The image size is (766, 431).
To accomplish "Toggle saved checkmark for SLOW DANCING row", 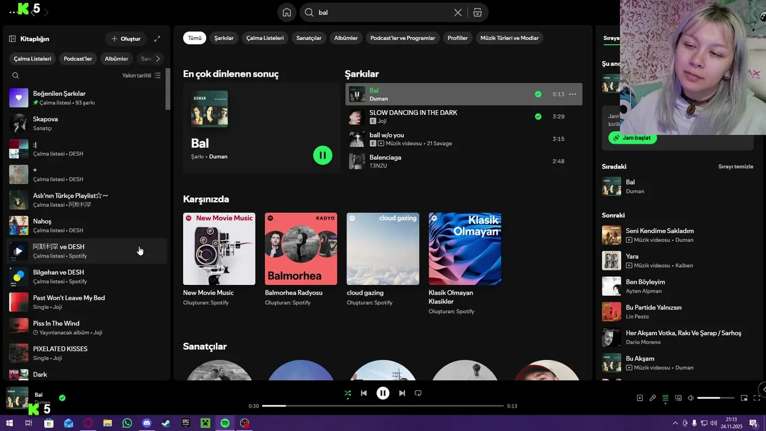I will point(538,117).
